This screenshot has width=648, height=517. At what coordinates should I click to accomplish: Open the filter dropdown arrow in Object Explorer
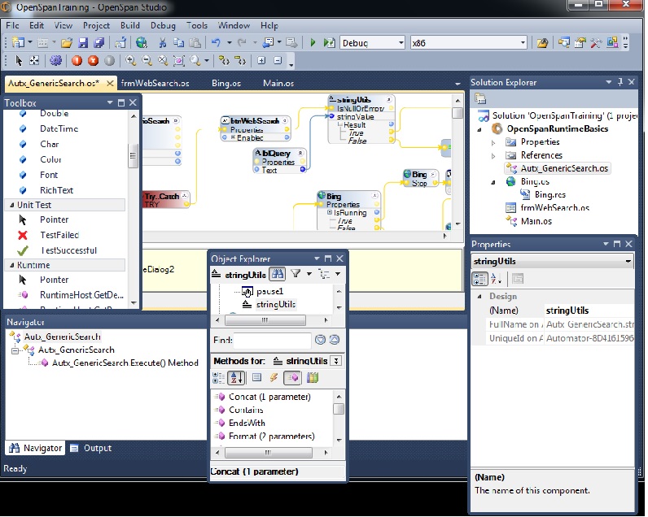click(x=309, y=274)
